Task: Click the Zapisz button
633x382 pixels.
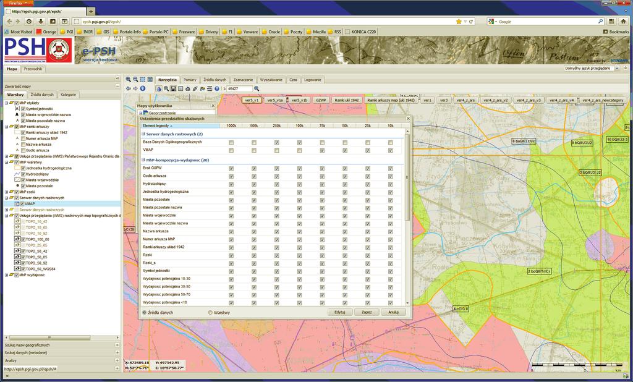Action: 367,312
